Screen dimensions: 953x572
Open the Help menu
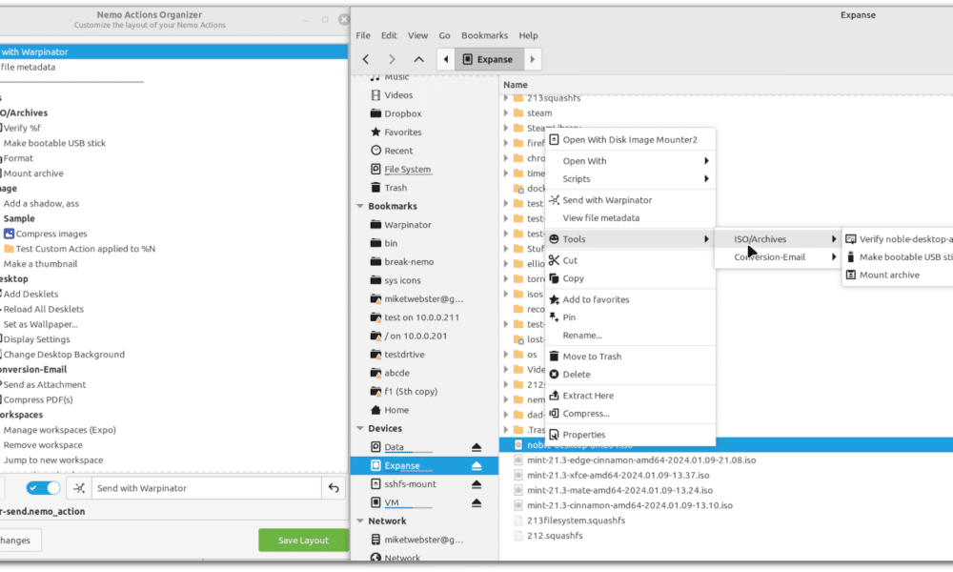pos(528,35)
